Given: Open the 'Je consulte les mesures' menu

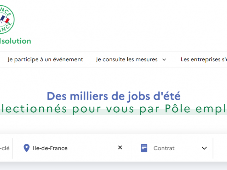Looking at the screenshot, I should point(127,59).
